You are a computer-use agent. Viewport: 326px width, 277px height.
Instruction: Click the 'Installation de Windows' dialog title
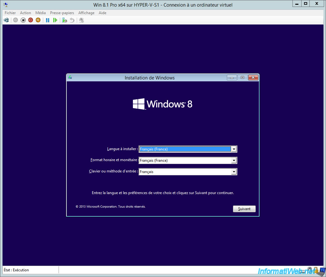(150, 78)
